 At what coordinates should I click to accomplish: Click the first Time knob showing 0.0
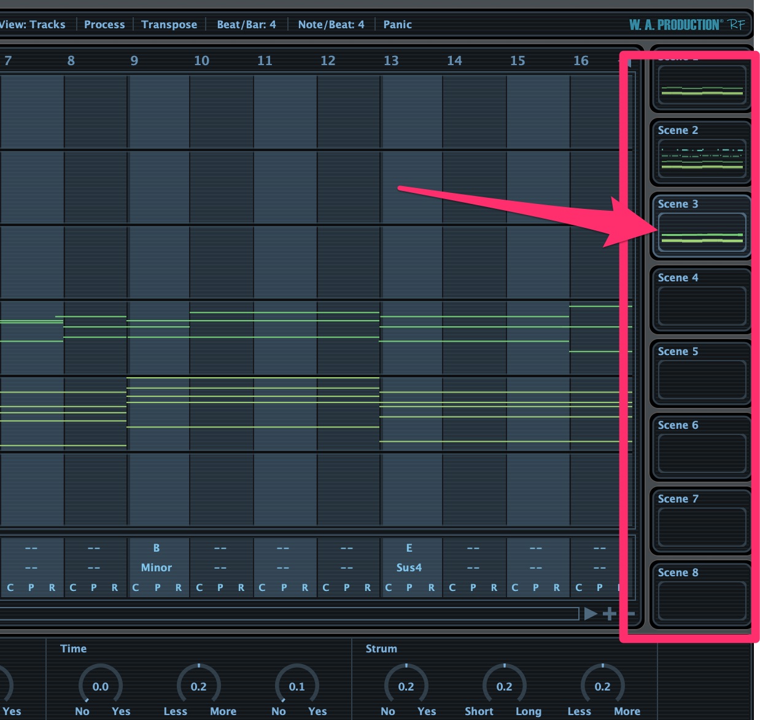[x=100, y=686]
